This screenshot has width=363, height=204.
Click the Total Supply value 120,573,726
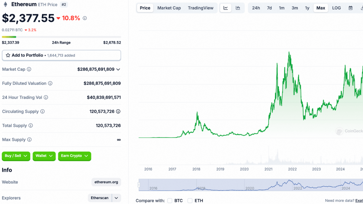(x=108, y=126)
